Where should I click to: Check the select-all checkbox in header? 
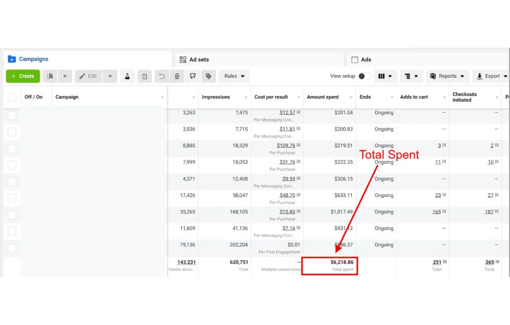pos(12,97)
